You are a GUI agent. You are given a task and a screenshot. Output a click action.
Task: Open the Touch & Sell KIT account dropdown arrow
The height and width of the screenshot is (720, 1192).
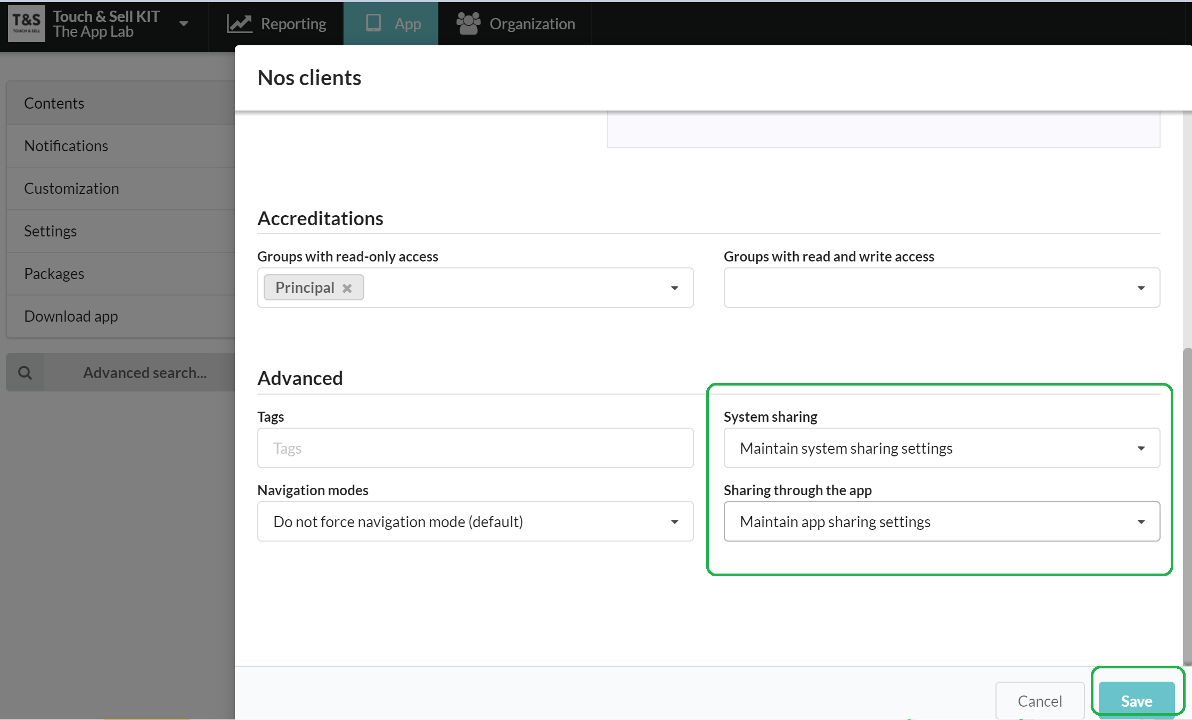[184, 24]
